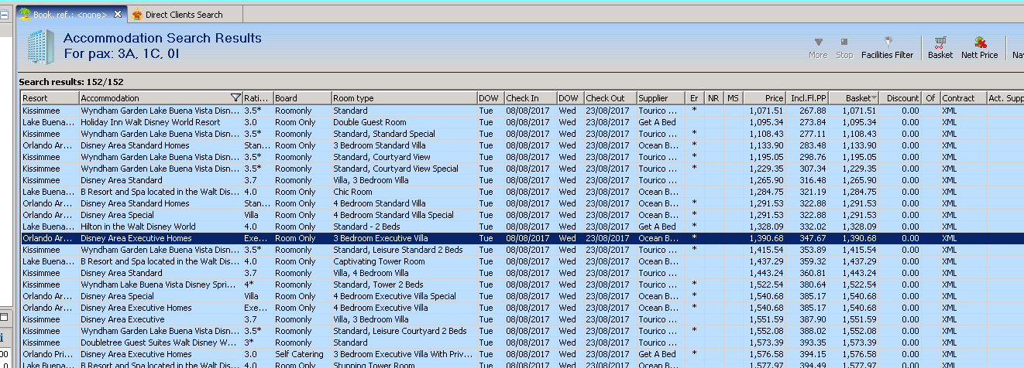The width and height of the screenshot is (1024, 368).
Task: Click the Nett Price icon
Action: pyautogui.click(x=980, y=43)
